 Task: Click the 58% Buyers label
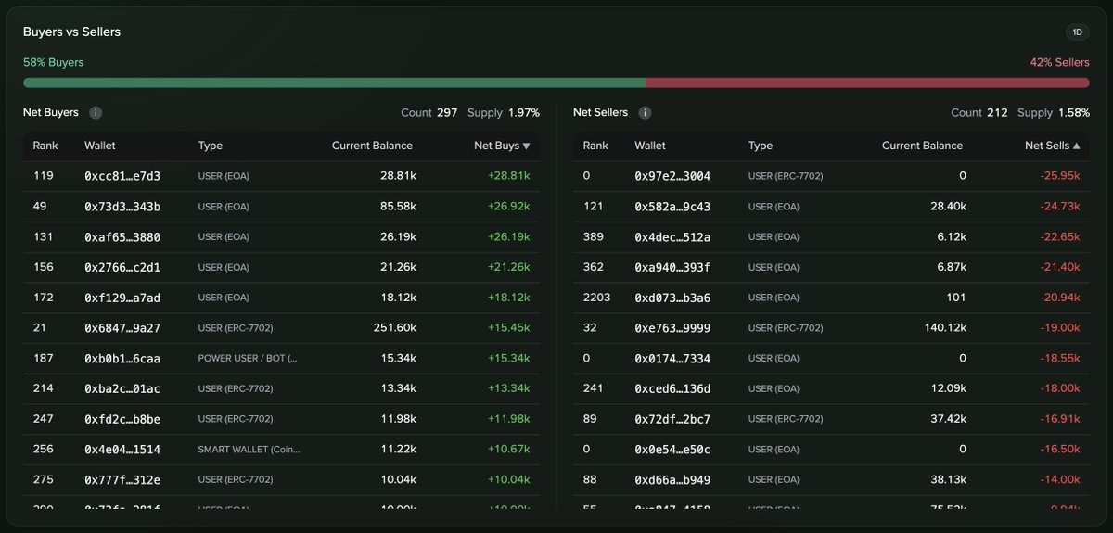(x=53, y=63)
